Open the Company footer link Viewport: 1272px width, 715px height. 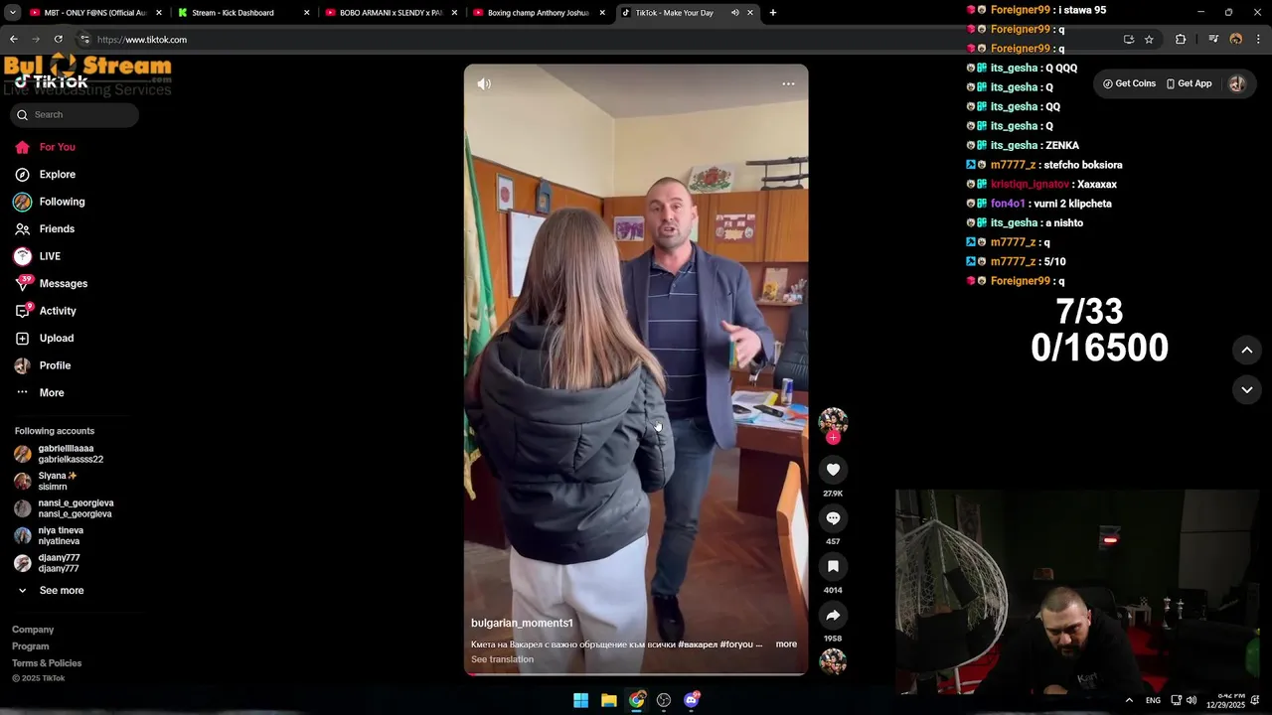(33, 630)
